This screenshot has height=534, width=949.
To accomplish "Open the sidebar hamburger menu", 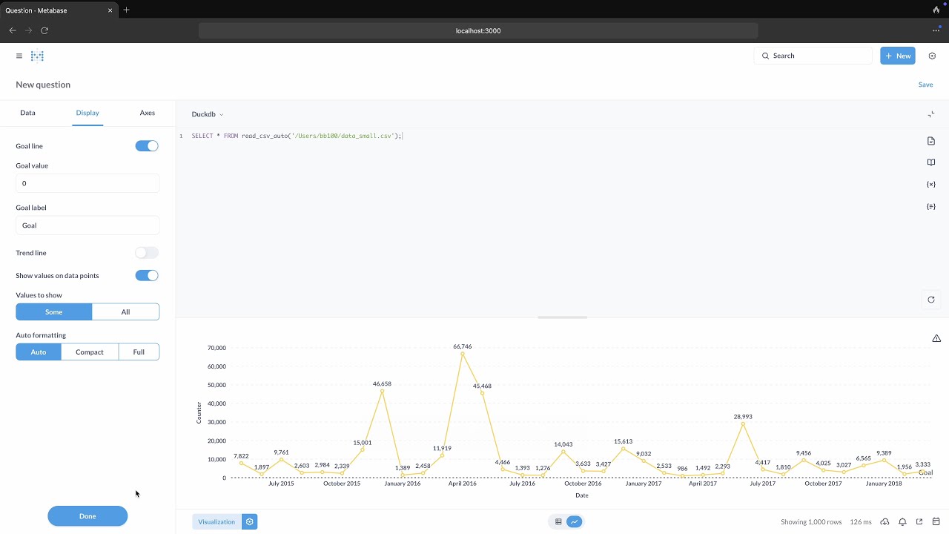I will pos(19,56).
